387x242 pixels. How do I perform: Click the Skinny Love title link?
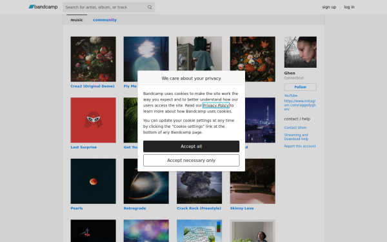point(242,208)
